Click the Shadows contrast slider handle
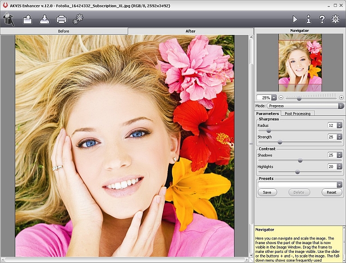 [x=300, y=161]
